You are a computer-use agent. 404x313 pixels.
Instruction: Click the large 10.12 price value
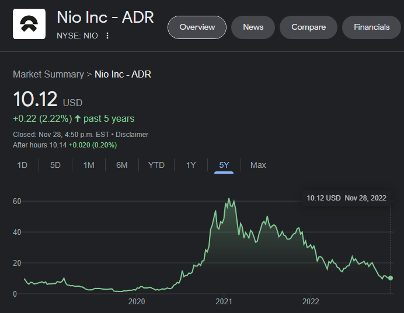[x=35, y=99]
